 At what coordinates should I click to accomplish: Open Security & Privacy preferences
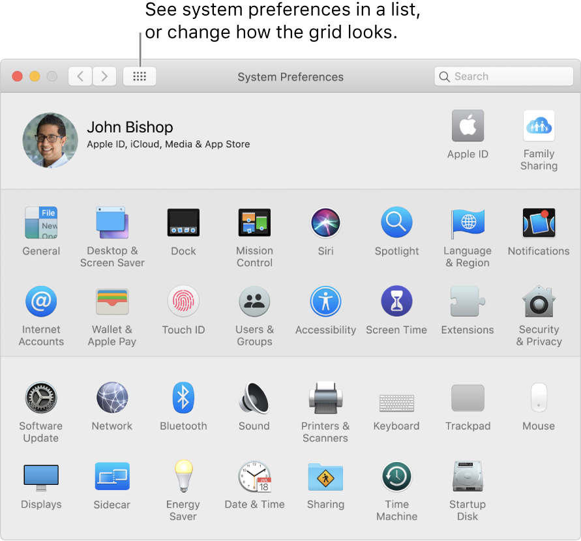(539, 300)
